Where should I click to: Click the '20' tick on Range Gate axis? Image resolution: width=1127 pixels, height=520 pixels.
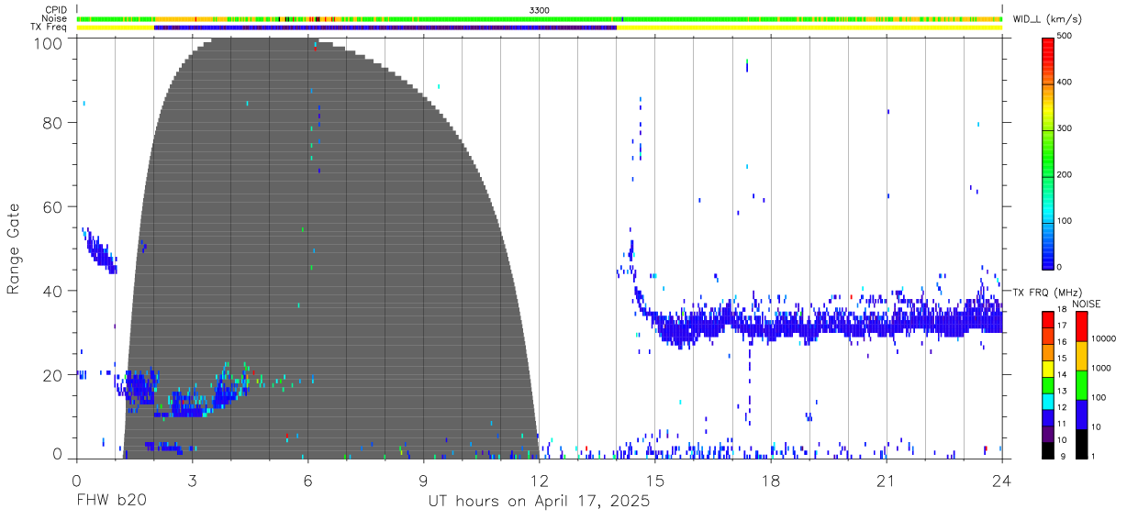(x=54, y=375)
